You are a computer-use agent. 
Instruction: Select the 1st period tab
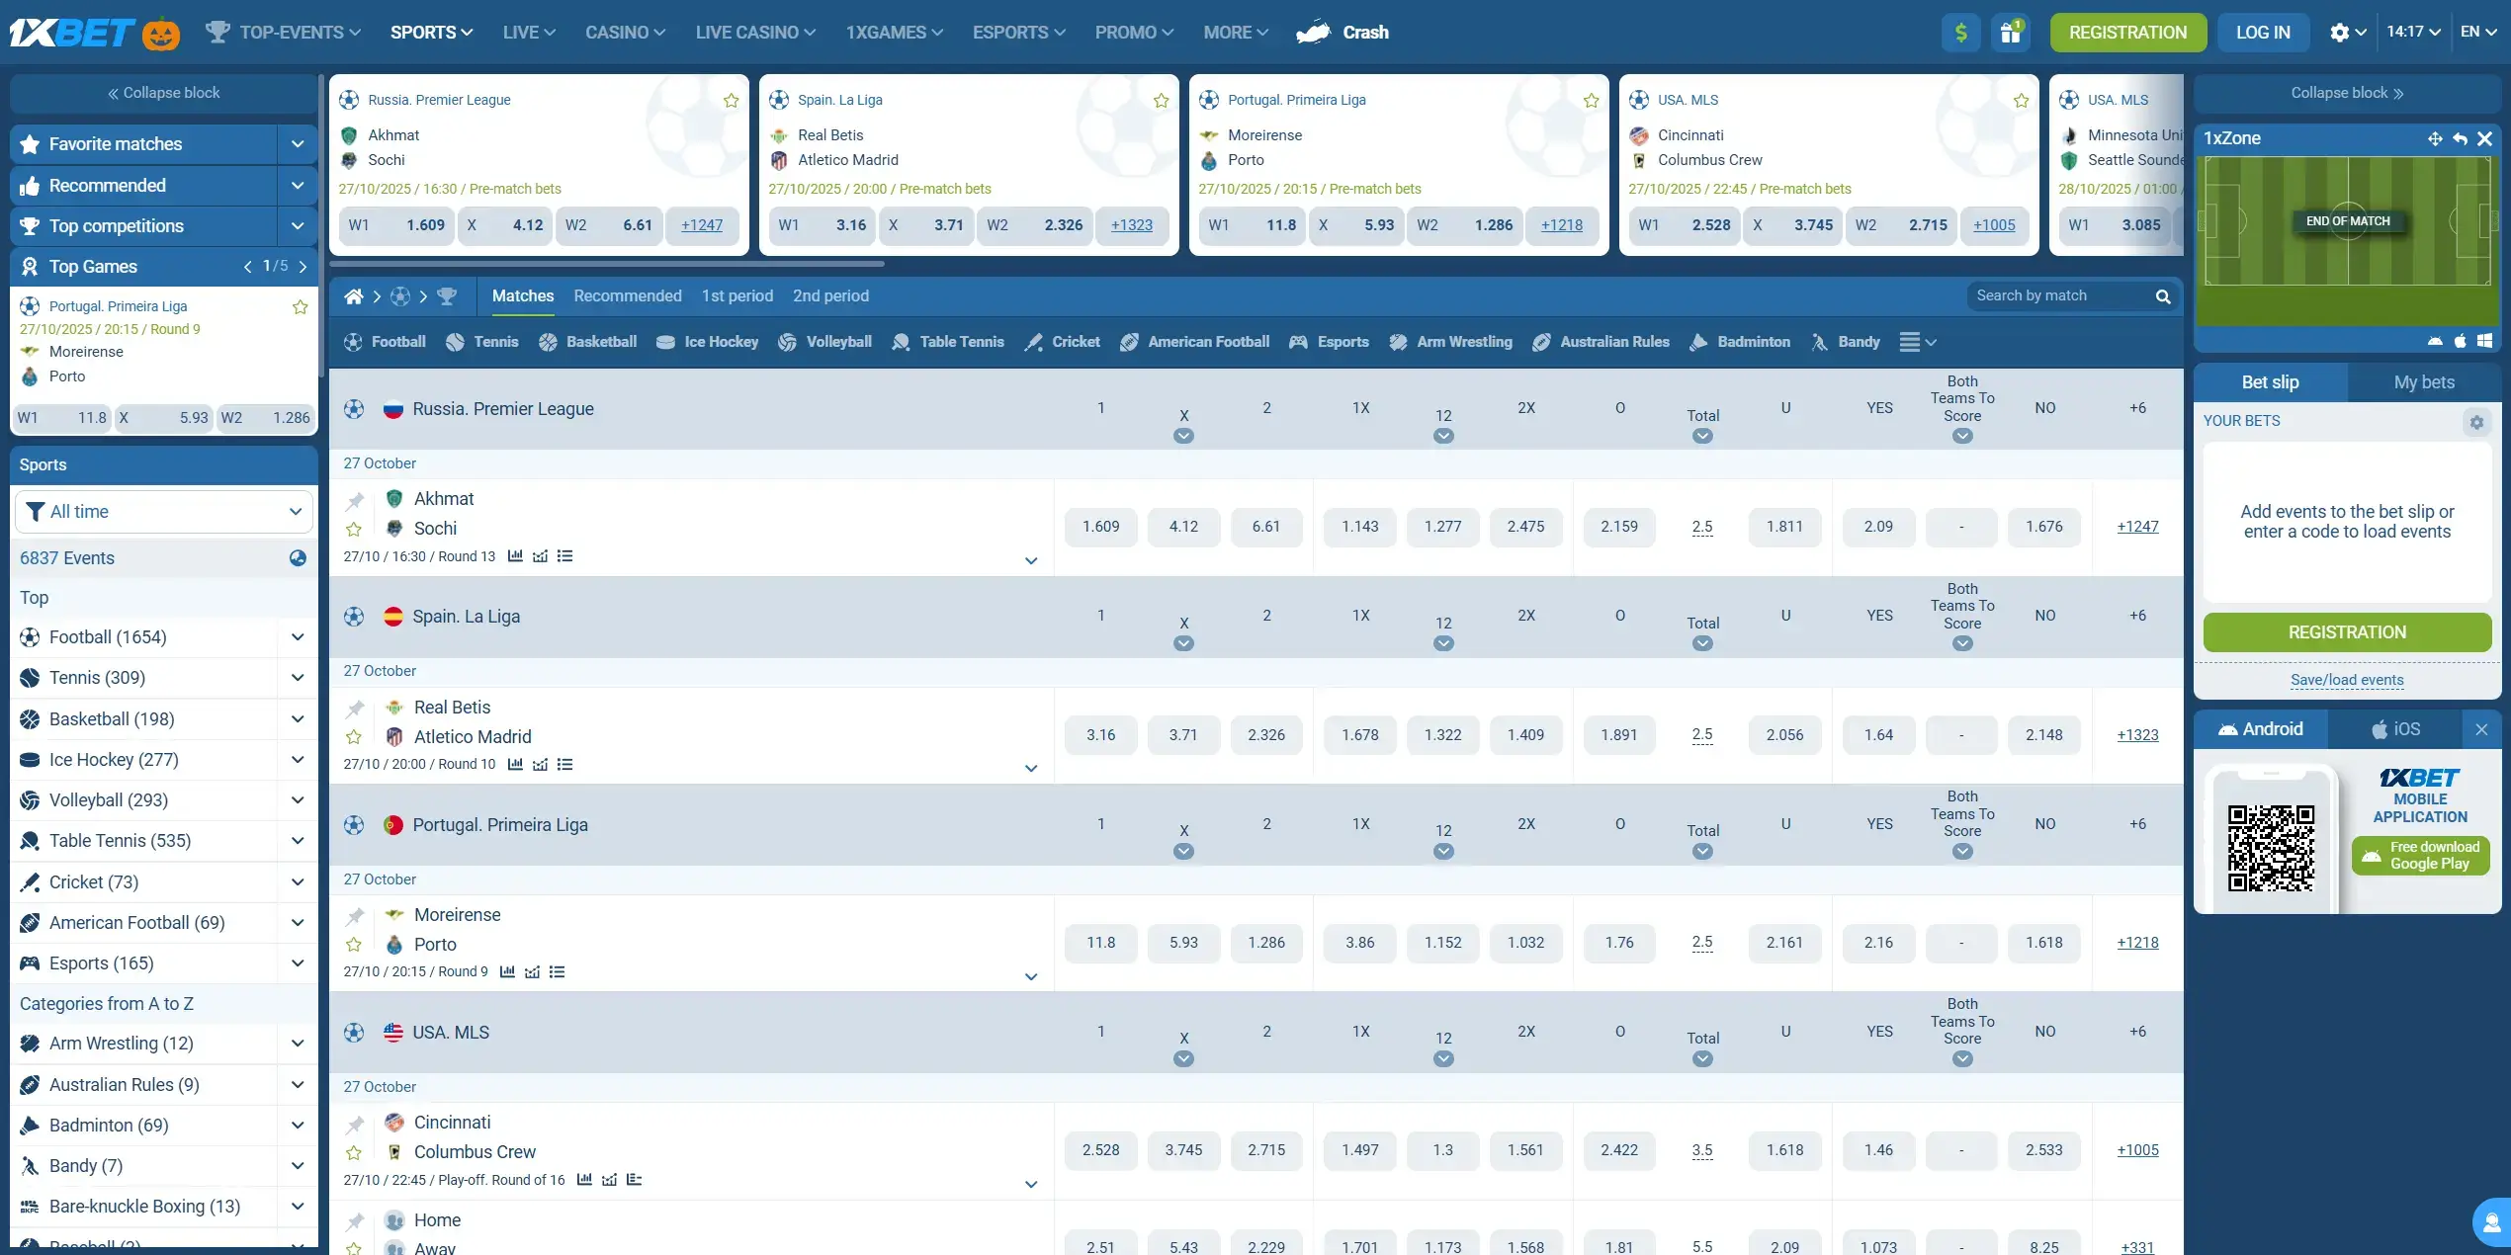(x=736, y=296)
